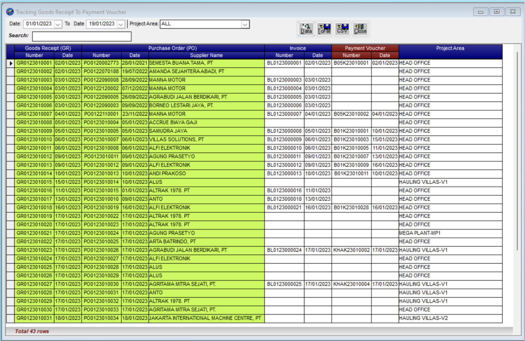Select cell GR0123010001

coord(34,63)
